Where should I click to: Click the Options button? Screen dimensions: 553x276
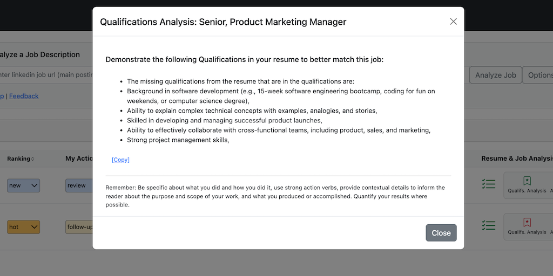539,75
